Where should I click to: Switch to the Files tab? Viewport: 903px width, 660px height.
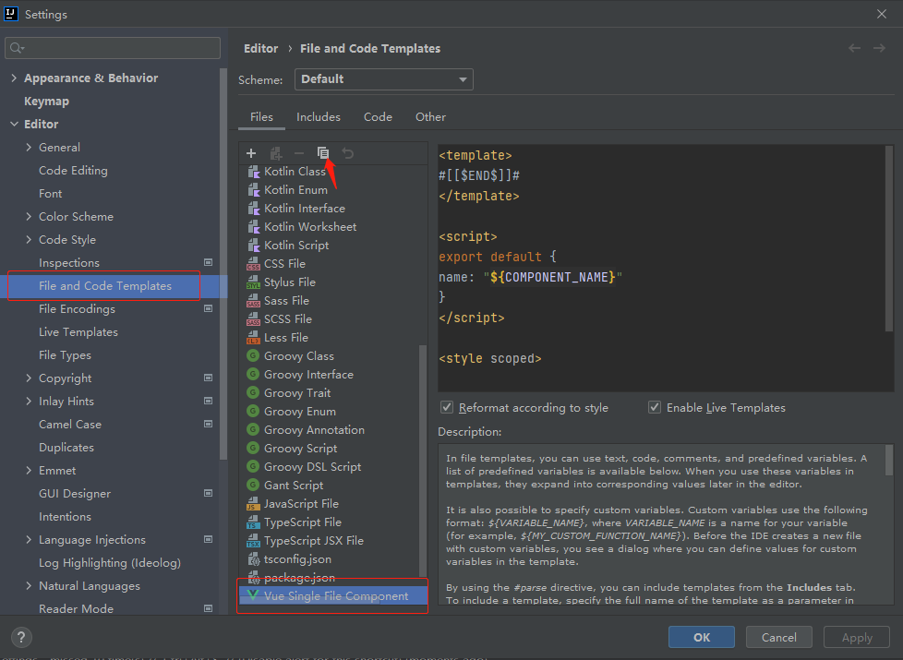(x=261, y=117)
